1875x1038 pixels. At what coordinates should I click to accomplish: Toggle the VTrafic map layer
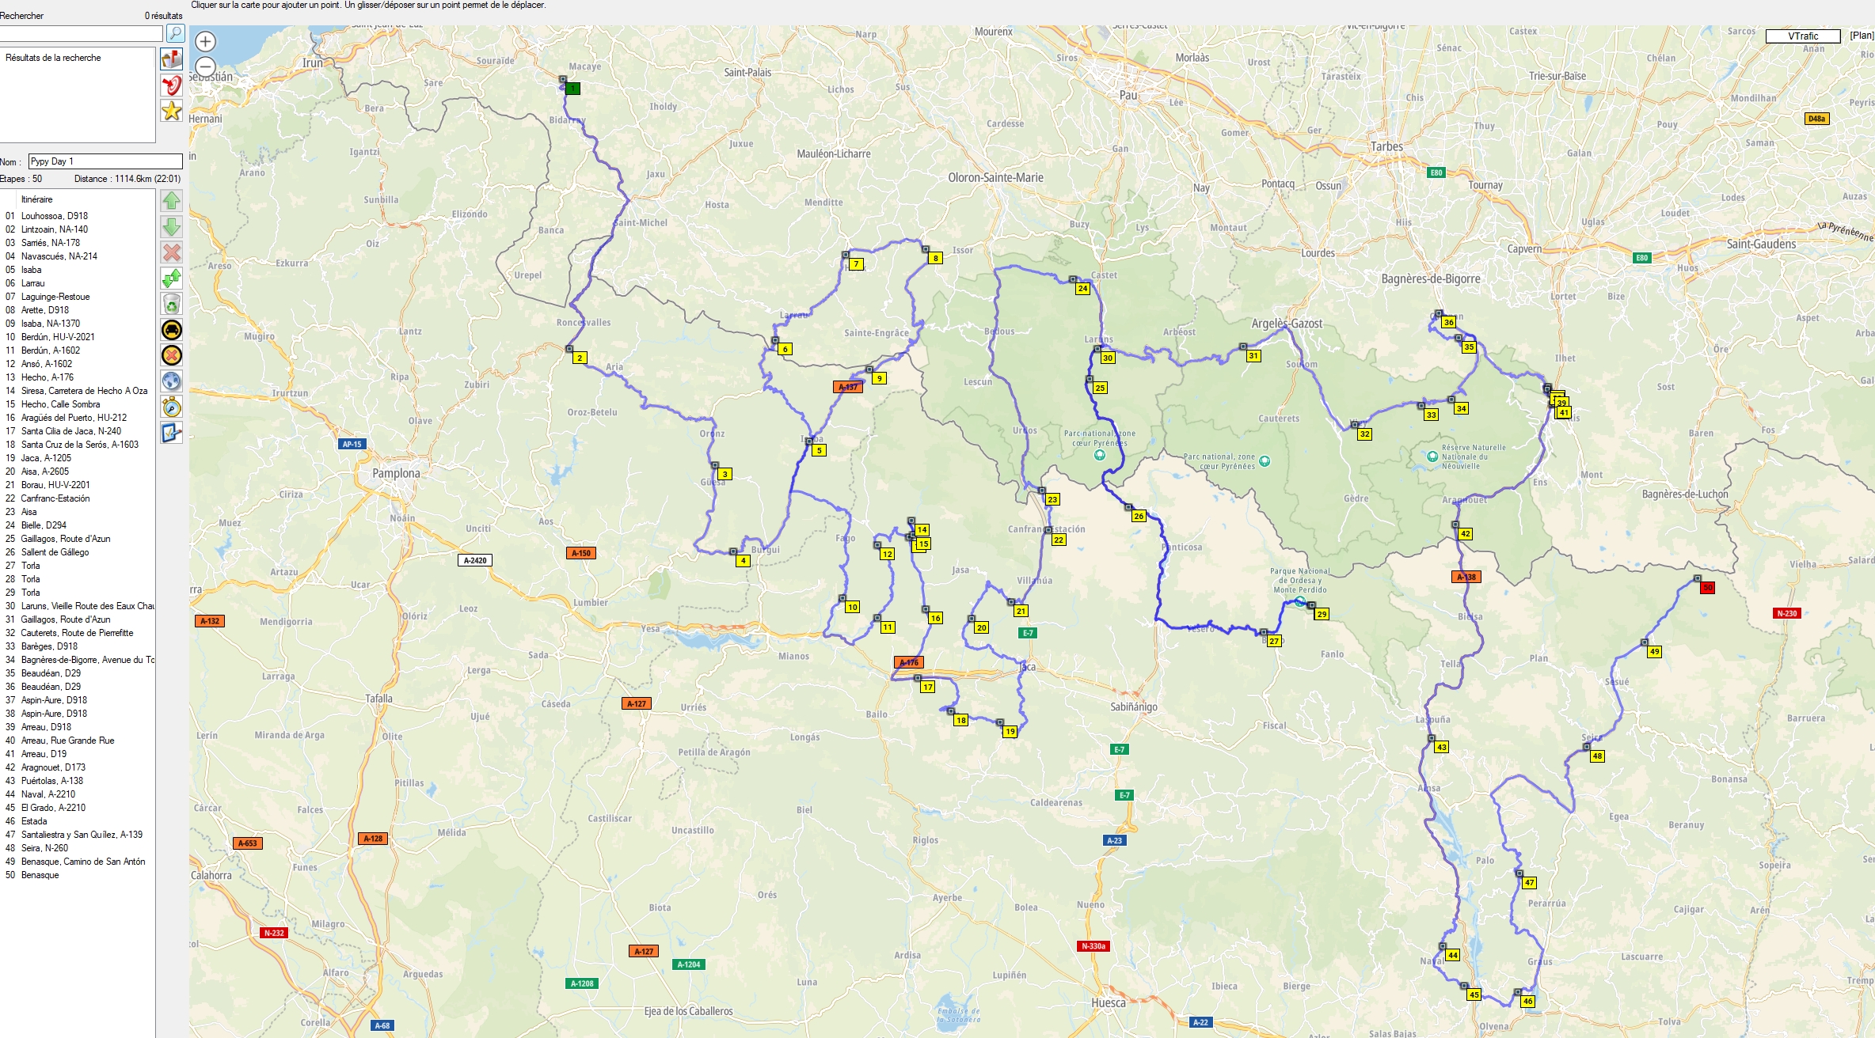point(1802,36)
